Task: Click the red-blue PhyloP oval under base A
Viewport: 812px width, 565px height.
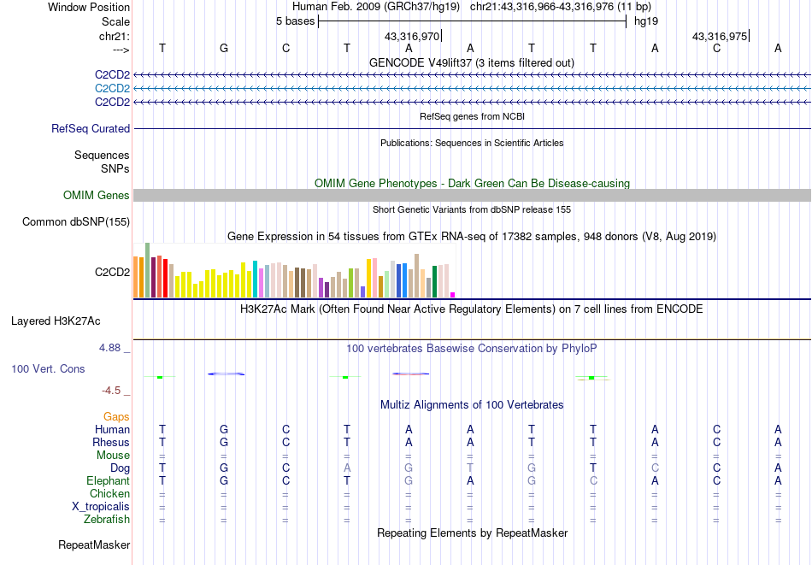Action: [x=410, y=374]
